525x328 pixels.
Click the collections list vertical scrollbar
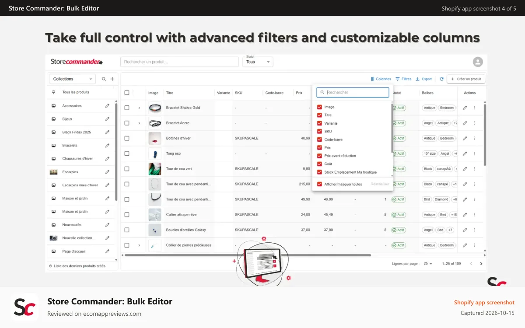pos(116,152)
